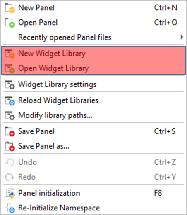Select Re-Initialize Namespace text

coord(59,208)
